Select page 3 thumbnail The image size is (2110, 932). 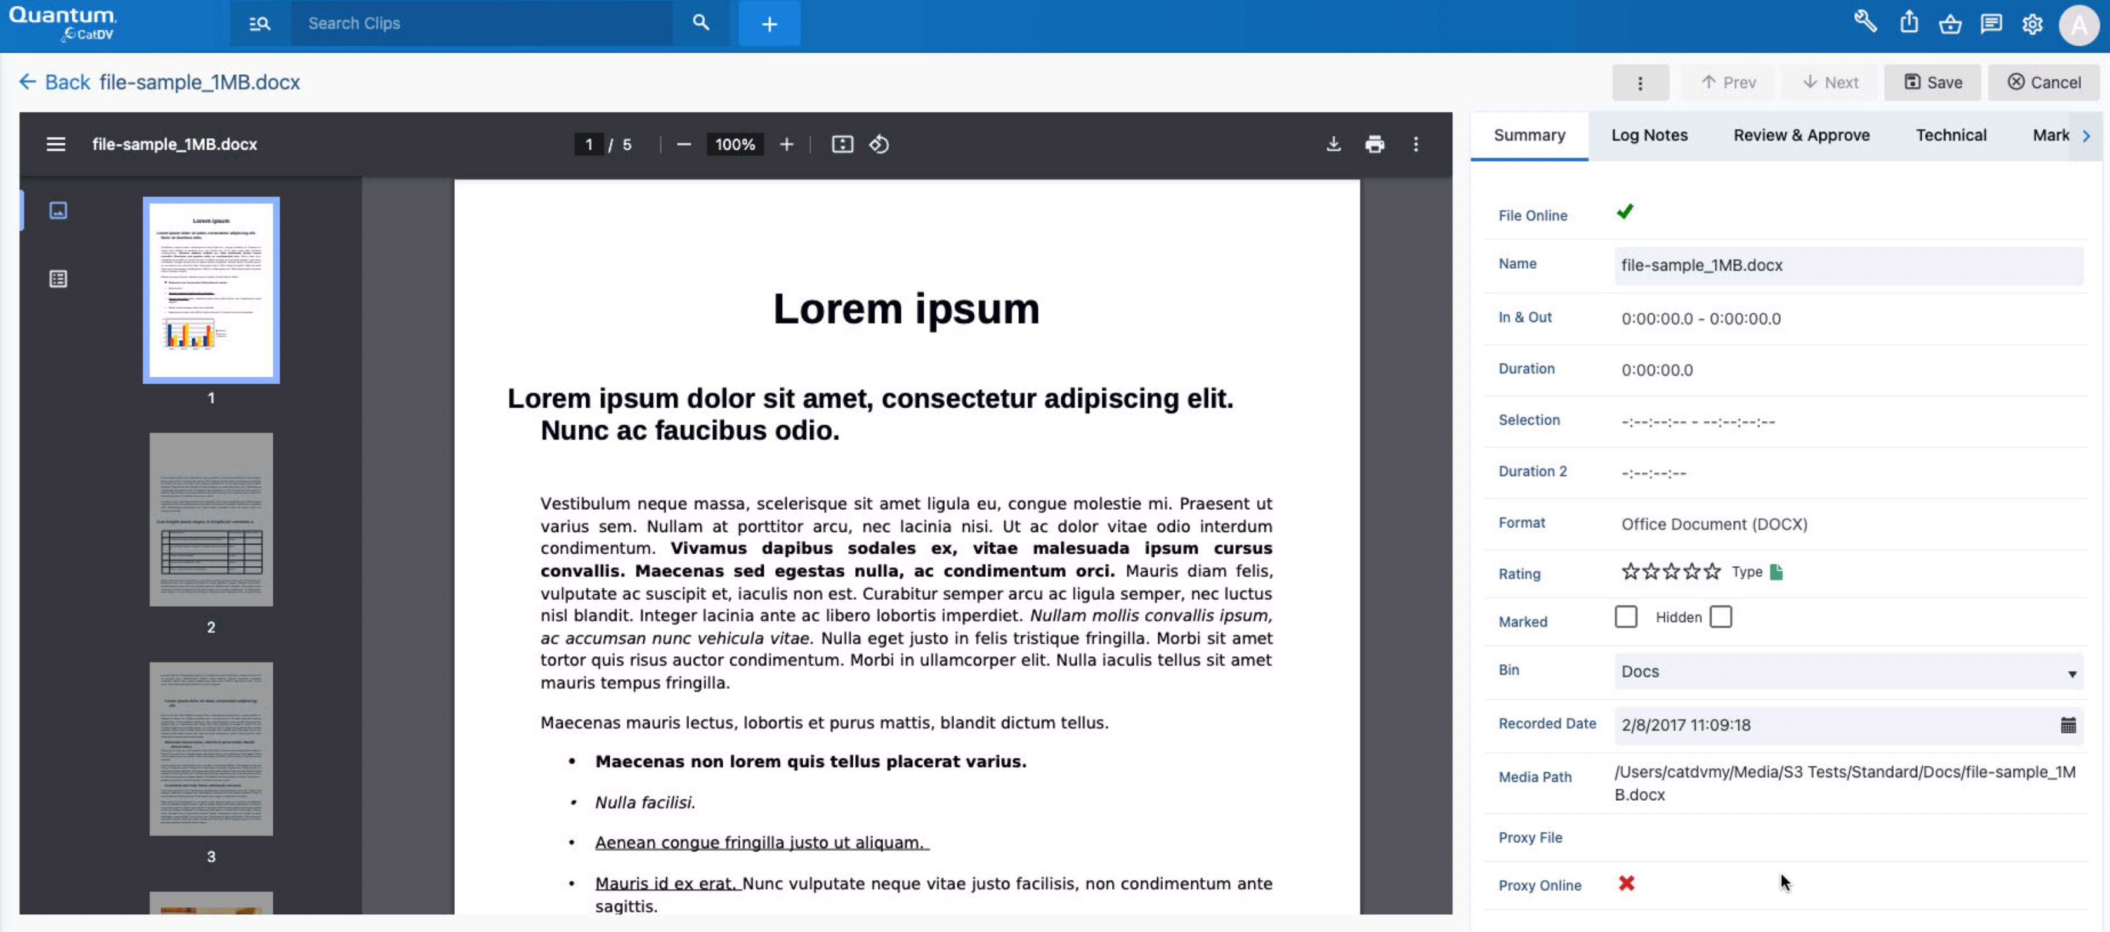pos(211,748)
